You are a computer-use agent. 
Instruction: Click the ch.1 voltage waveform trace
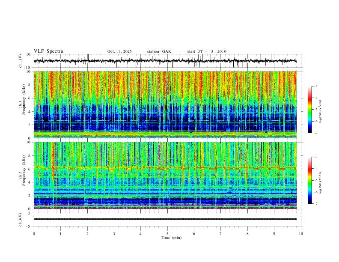(x=165, y=61)
